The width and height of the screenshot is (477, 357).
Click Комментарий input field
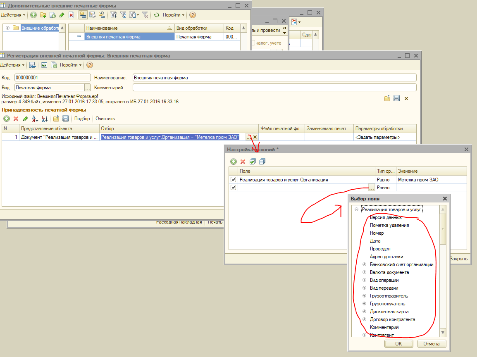pos(274,88)
